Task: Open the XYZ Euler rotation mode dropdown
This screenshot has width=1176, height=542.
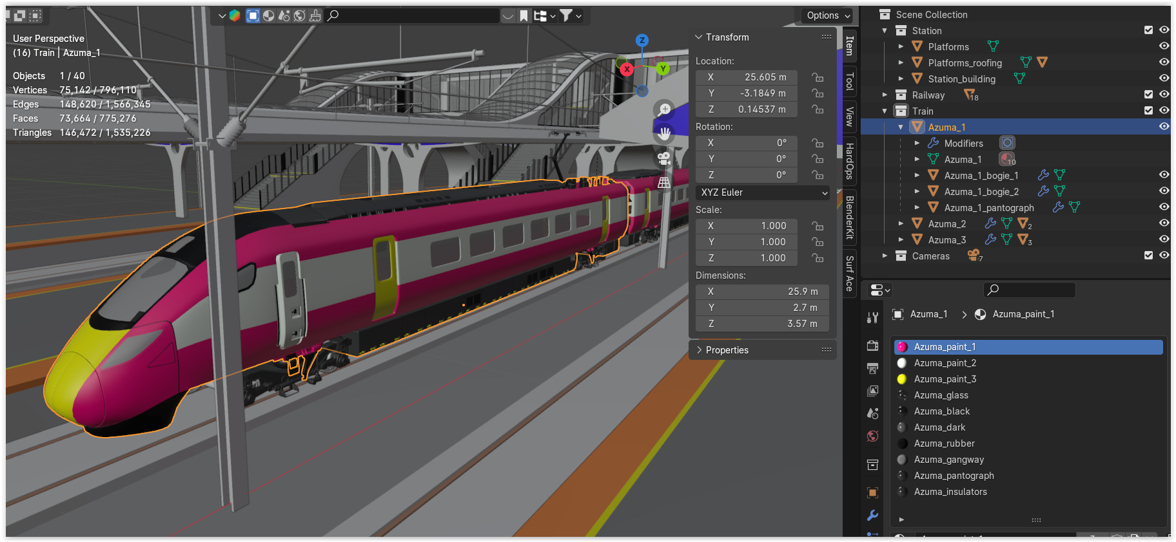Action: pyautogui.click(x=763, y=192)
